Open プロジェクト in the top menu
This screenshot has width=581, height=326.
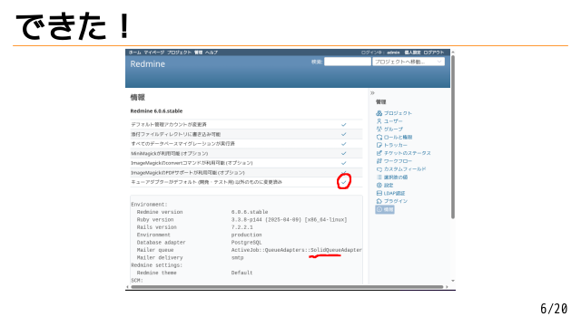(179, 53)
